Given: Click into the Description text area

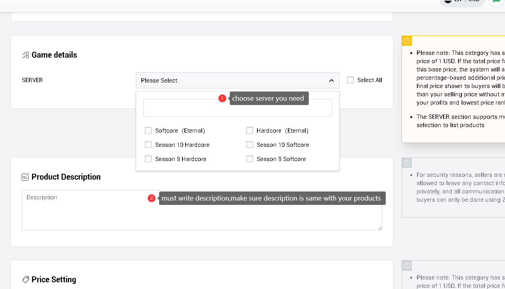Looking at the screenshot, I should (x=201, y=215).
